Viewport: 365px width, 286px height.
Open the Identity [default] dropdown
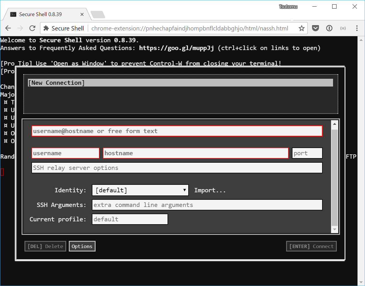click(140, 190)
